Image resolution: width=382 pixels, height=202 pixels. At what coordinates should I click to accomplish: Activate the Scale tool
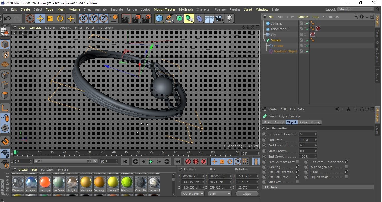[50, 19]
